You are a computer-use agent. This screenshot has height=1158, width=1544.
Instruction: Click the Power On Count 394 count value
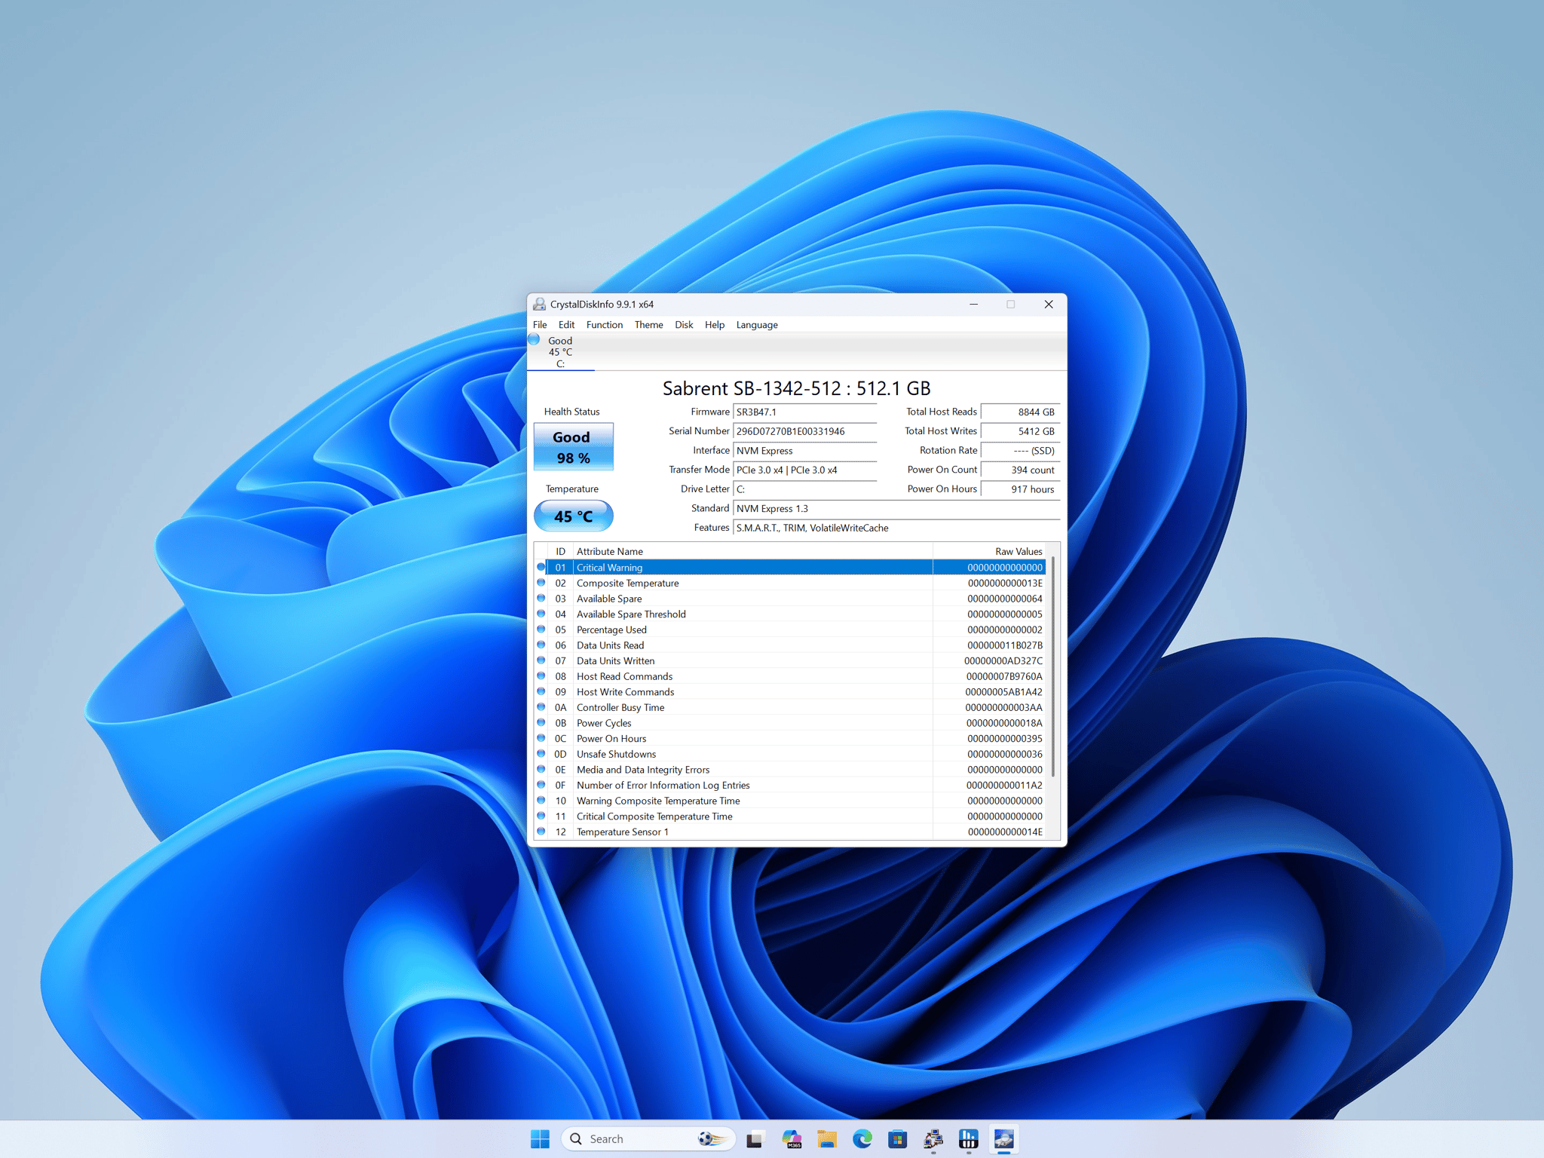point(1020,470)
